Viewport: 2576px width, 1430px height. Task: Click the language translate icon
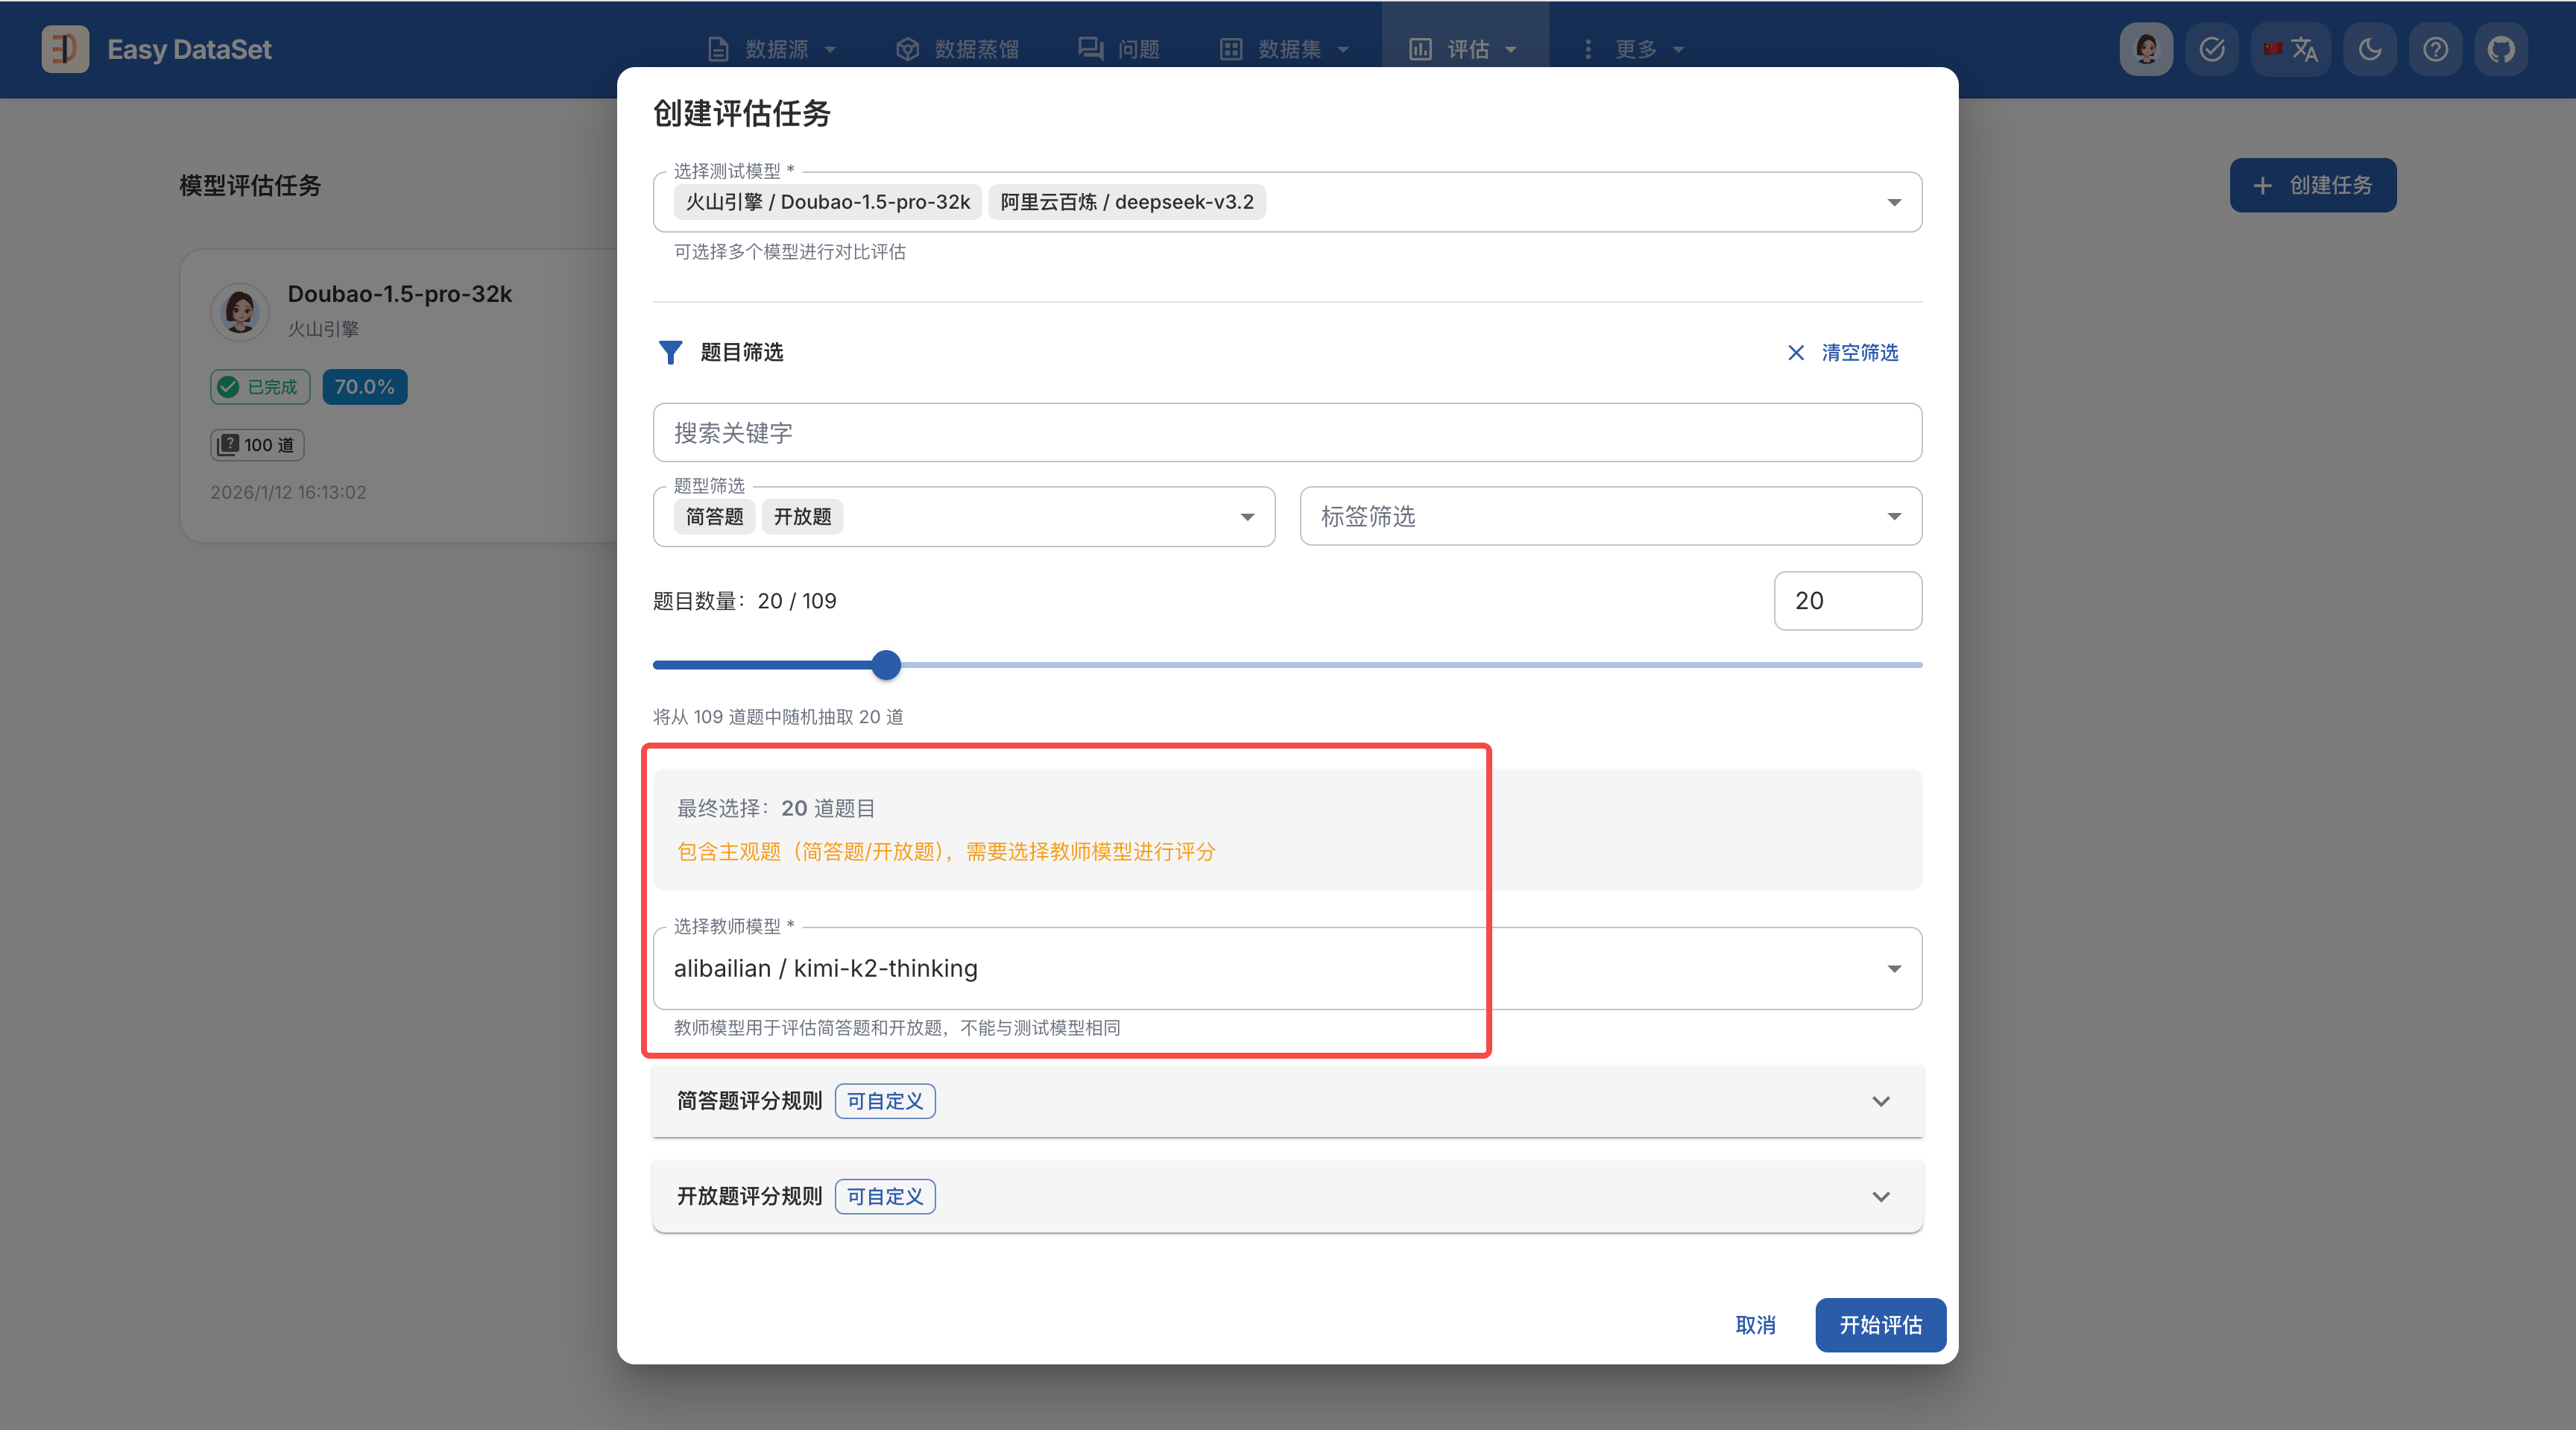coord(2291,49)
